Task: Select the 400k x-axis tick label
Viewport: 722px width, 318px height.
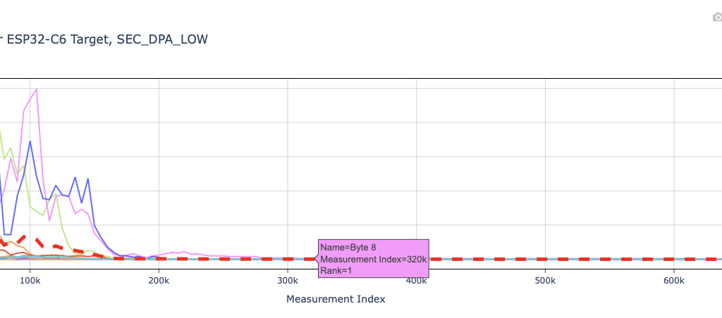Action: coord(417,280)
